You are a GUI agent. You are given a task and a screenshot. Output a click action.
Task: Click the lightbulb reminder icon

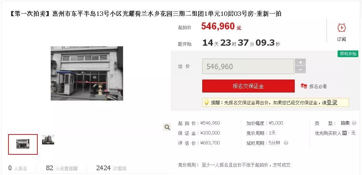pyautogui.click(x=206, y=102)
